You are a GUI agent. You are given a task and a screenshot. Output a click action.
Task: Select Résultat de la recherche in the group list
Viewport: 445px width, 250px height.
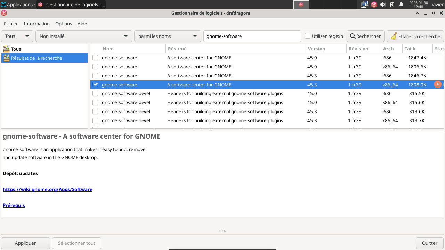(x=44, y=58)
